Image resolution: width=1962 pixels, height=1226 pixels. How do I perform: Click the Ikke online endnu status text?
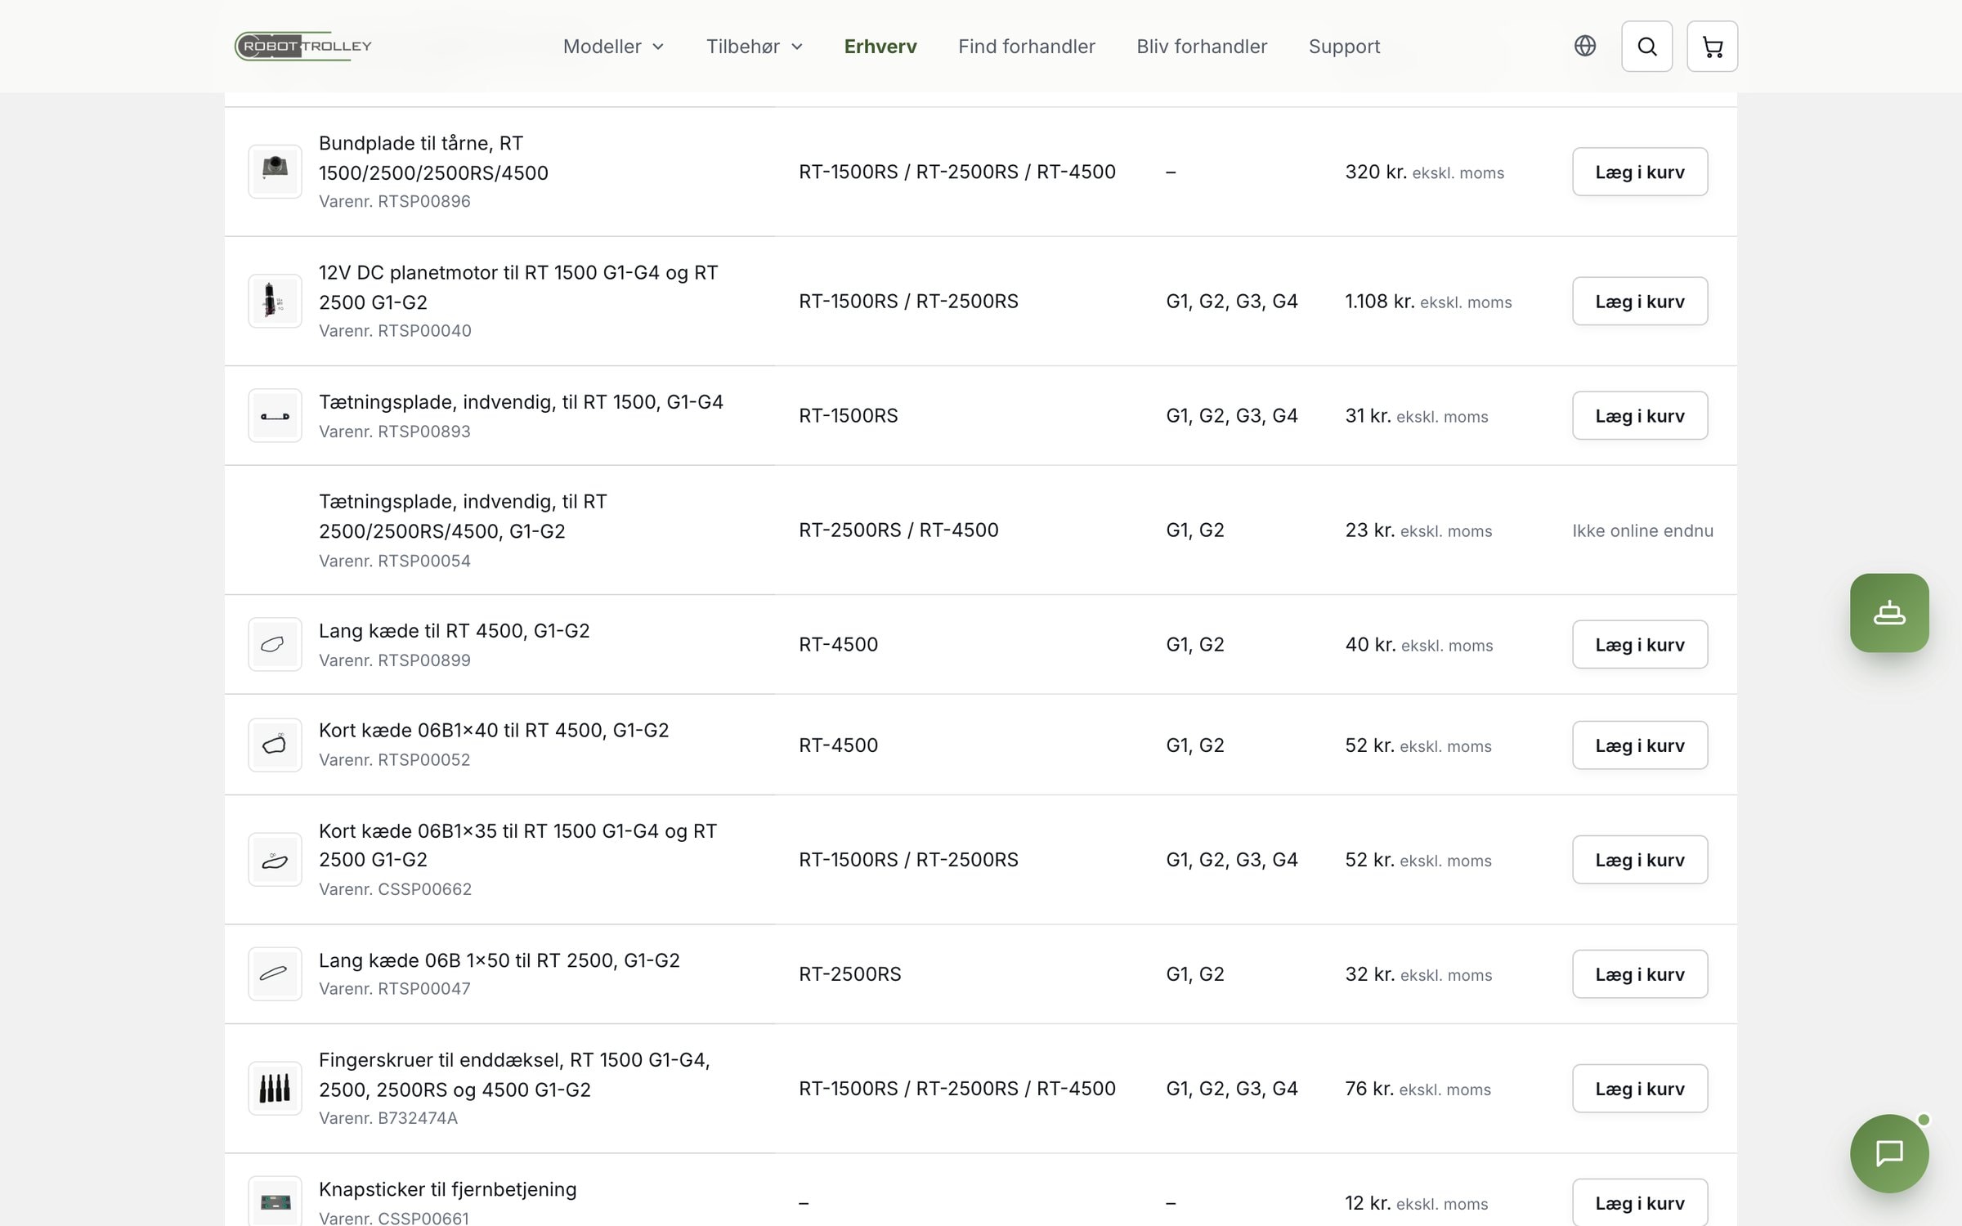pos(1642,530)
